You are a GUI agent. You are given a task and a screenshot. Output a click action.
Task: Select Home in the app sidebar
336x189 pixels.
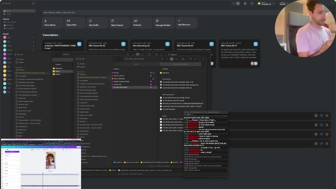pos(19,11)
